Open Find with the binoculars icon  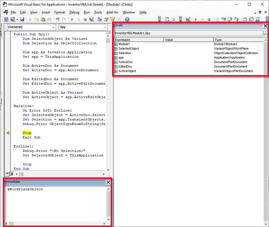pyautogui.click(x=49, y=19)
